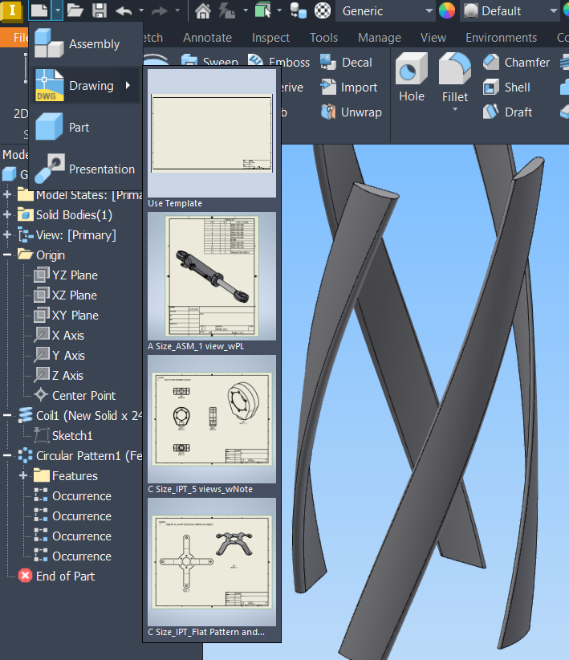Click the Circular Pattern1 icon
The height and width of the screenshot is (660, 569).
click(25, 455)
